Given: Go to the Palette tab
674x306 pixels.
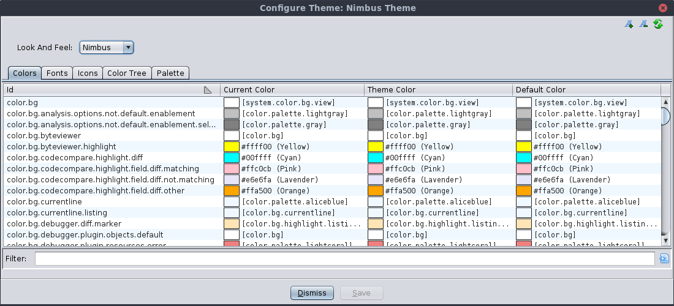Looking at the screenshot, I should point(170,73).
